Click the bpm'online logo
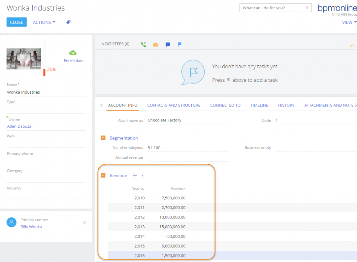Image resolution: width=357 pixels, height=262 pixels. [x=337, y=8]
